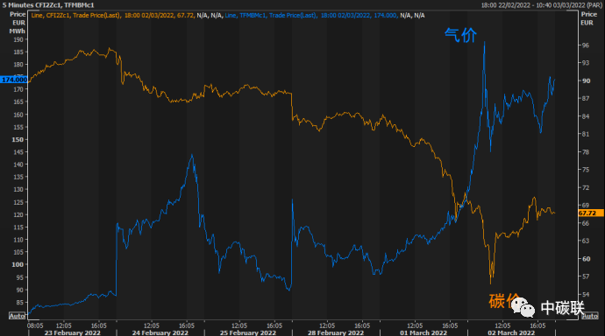Click the 54 tick on right axis

coord(586,294)
